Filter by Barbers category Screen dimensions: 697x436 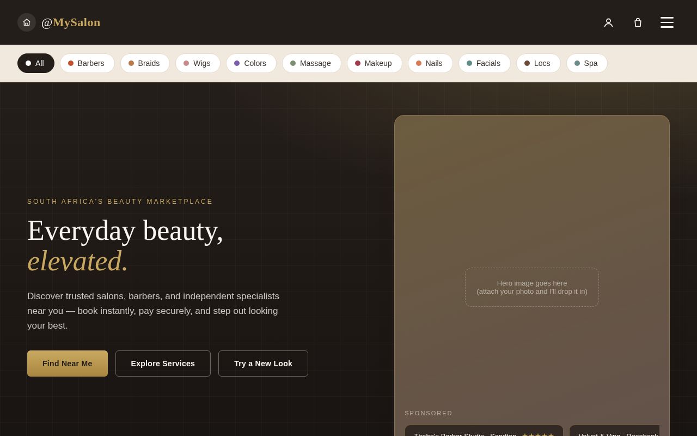click(87, 63)
